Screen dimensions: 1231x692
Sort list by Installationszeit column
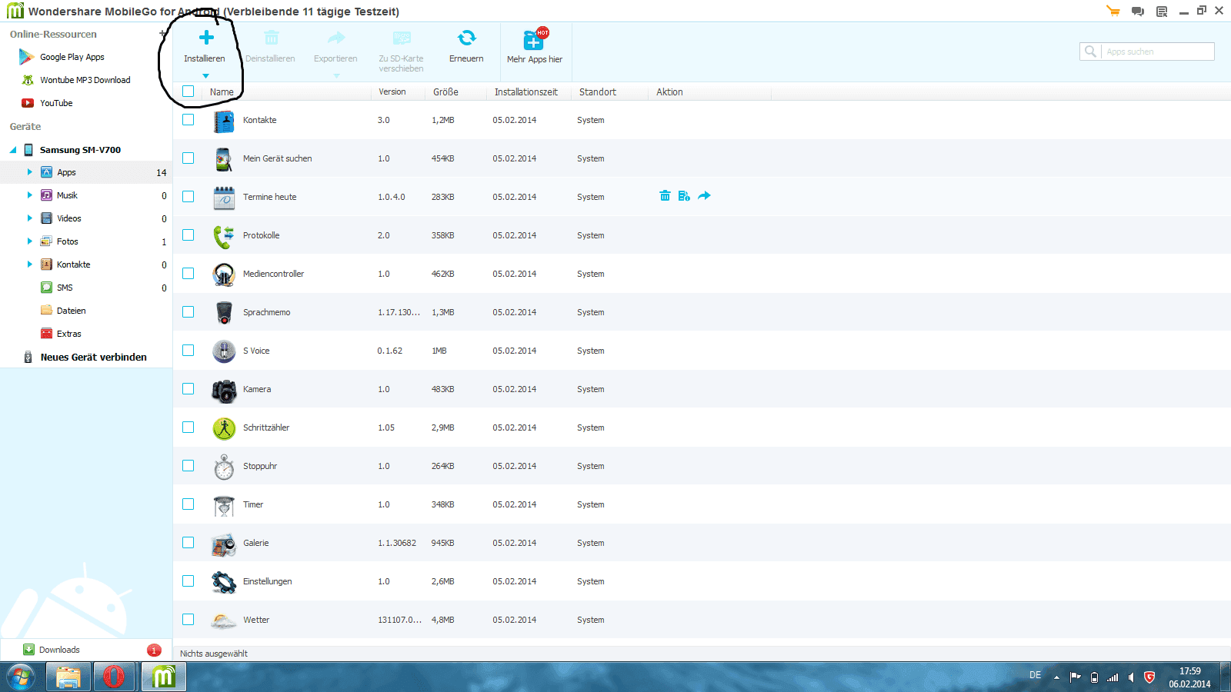pyautogui.click(x=526, y=92)
